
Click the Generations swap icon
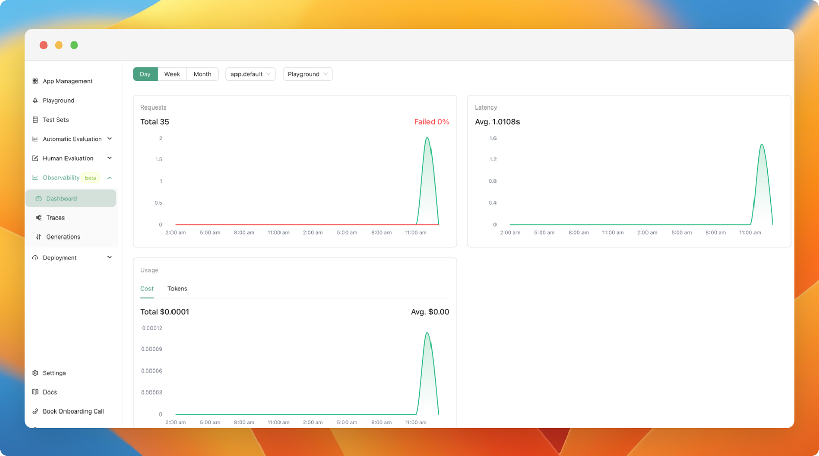point(39,237)
